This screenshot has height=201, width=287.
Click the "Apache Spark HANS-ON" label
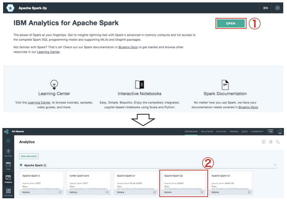coord(223,183)
